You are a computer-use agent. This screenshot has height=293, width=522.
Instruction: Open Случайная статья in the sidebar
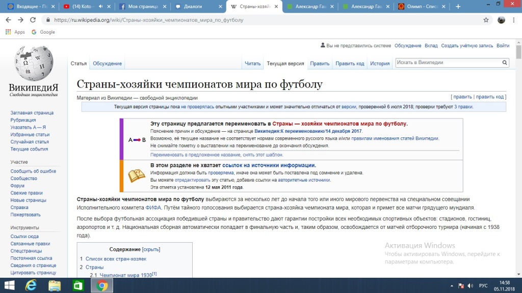29,142
